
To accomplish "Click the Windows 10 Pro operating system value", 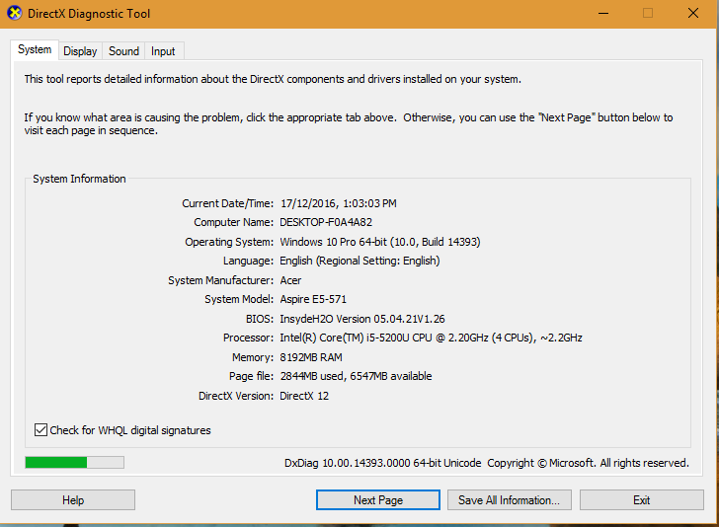I will [x=379, y=242].
